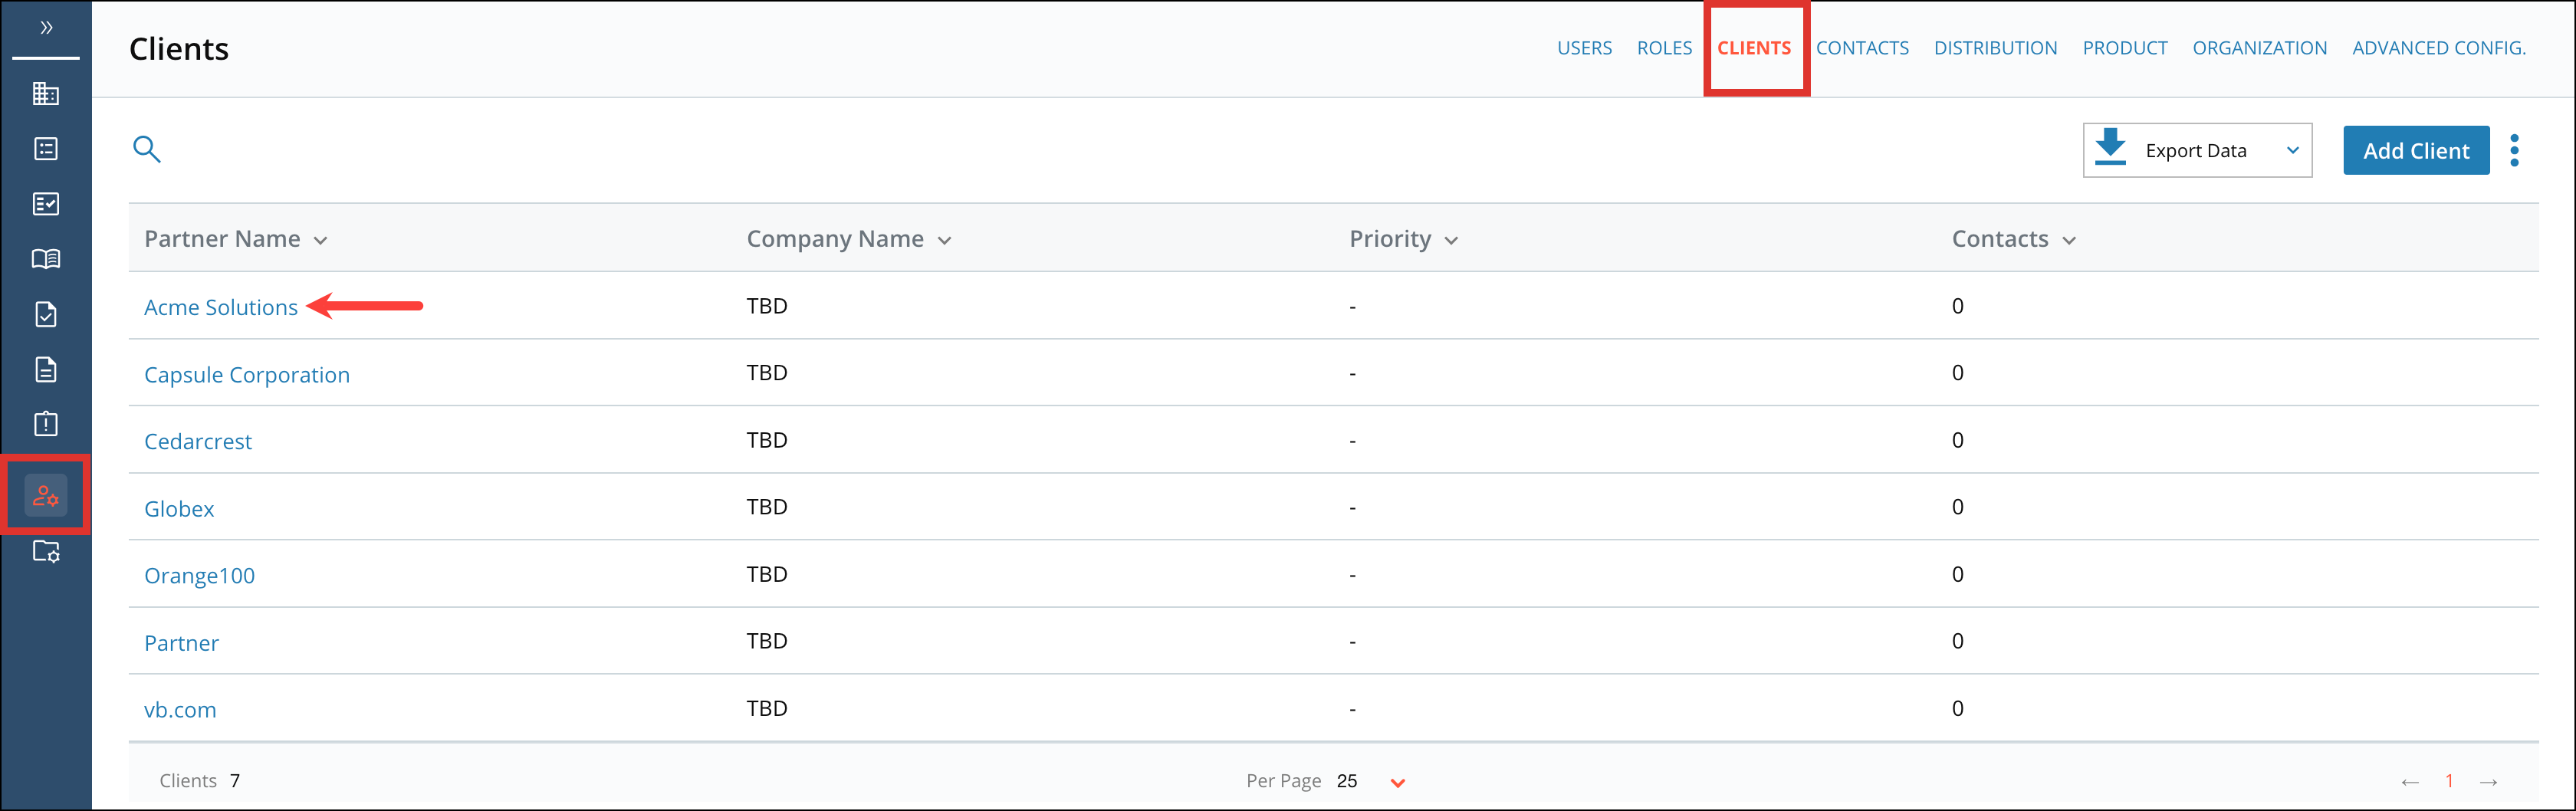Screen dimensions: 2576x811
Task: Click the Add Client button
Action: (x=2416, y=151)
